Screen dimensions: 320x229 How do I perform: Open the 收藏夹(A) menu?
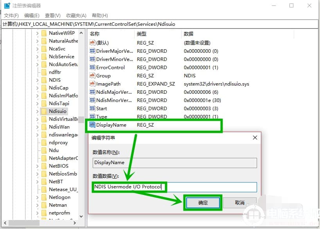click(x=76, y=16)
